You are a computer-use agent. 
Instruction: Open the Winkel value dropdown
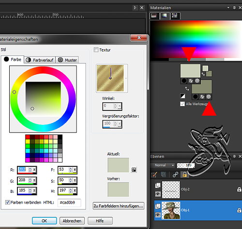pos(120,106)
